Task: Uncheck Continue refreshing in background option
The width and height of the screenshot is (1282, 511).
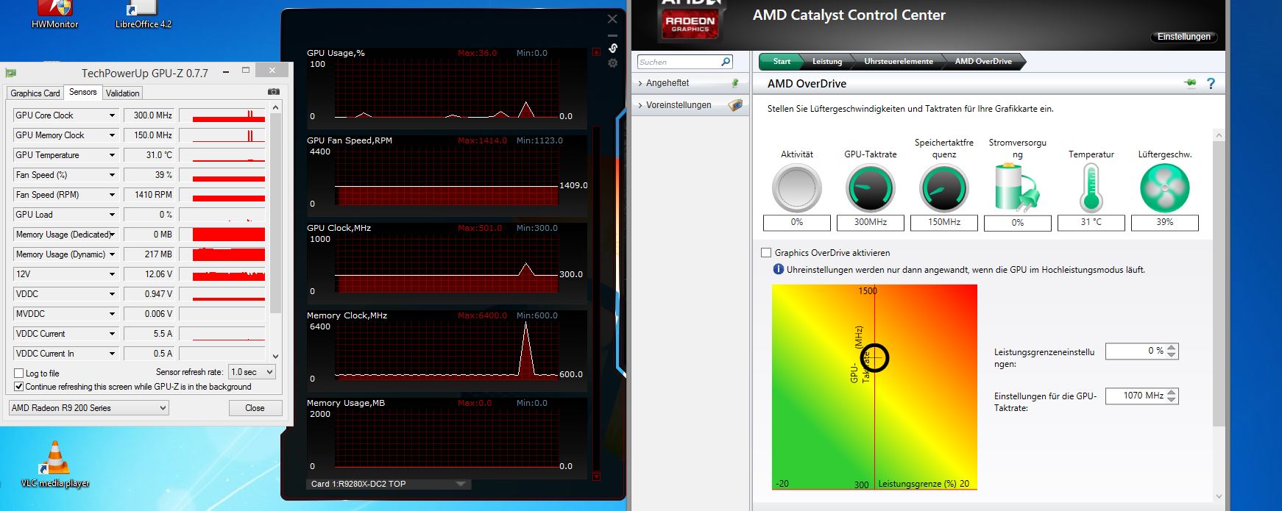Action: click(19, 387)
